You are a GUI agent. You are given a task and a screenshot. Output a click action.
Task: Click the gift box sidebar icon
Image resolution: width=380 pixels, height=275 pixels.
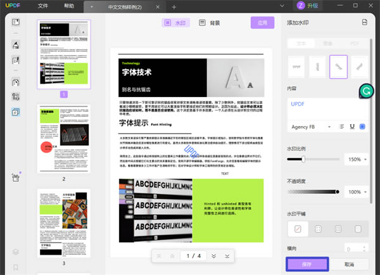tap(16, 178)
